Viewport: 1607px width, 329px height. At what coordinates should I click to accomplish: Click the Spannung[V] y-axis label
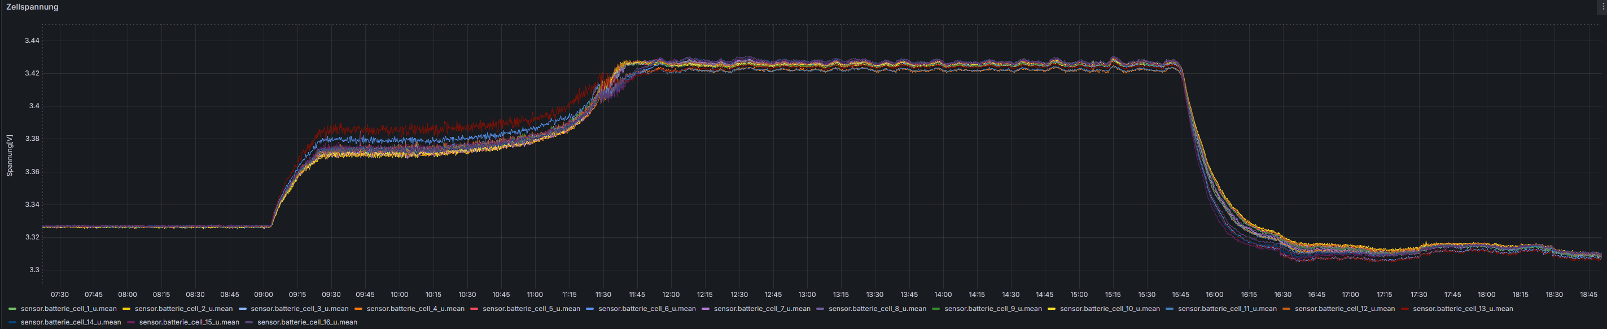[10, 155]
